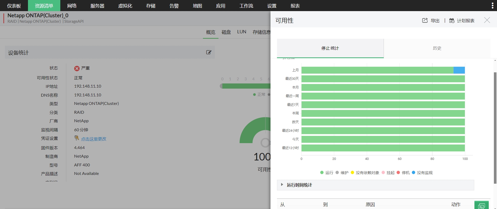Click the firmware version value 4.464
The height and width of the screenshot is (209, 497).
click(x=79, y=148)
